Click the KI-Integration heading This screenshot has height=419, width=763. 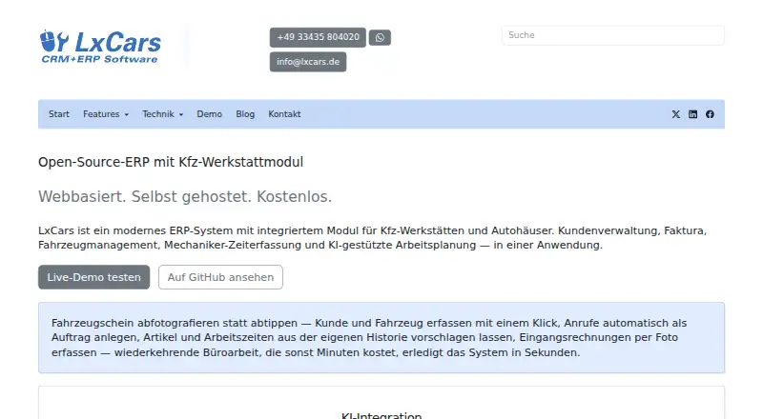(x=381, y=415)
